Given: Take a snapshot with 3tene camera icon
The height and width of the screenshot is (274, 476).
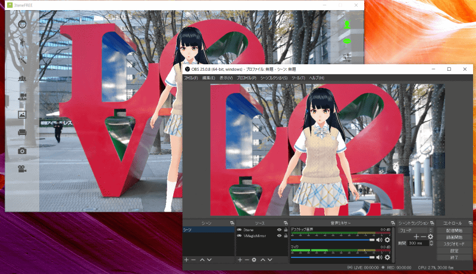Looking at the screenshot, I should 22,150.
